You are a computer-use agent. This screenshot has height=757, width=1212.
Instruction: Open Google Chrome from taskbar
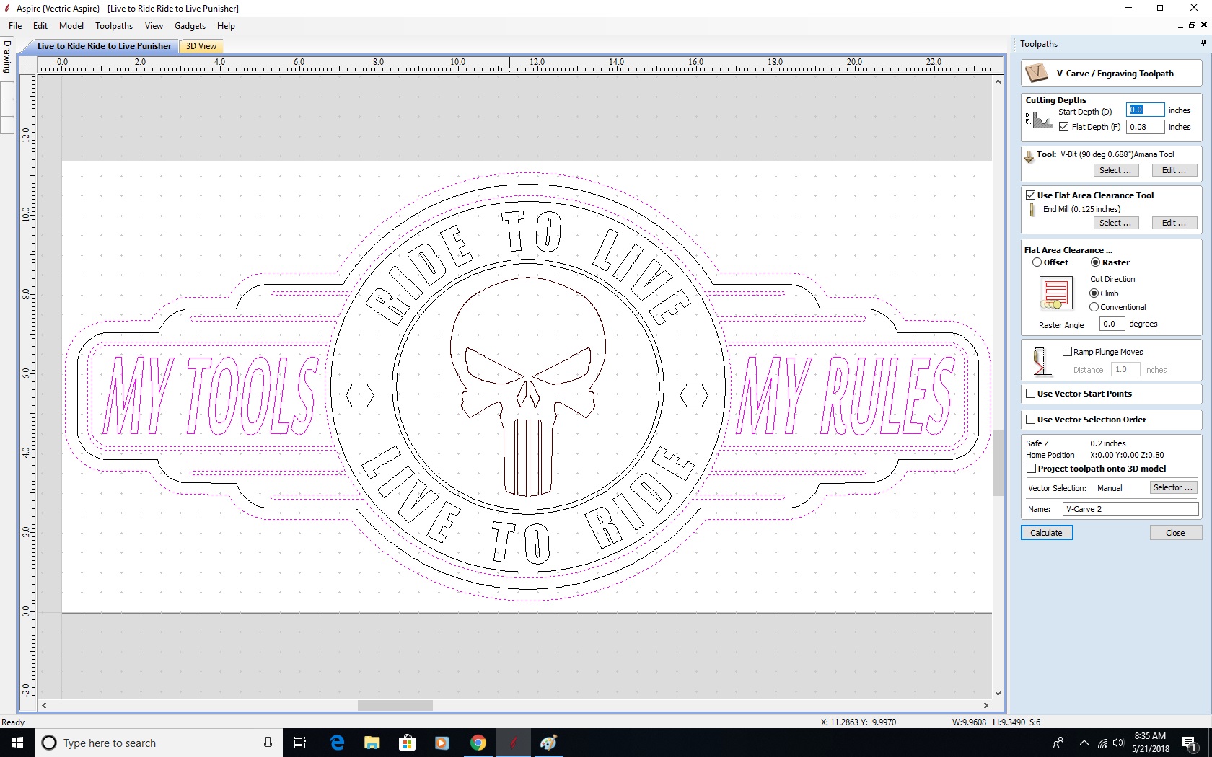click(478, 743)
